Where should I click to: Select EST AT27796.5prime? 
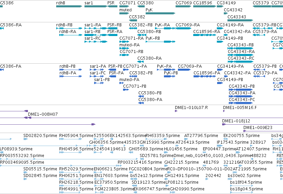(x=201, y=136)
